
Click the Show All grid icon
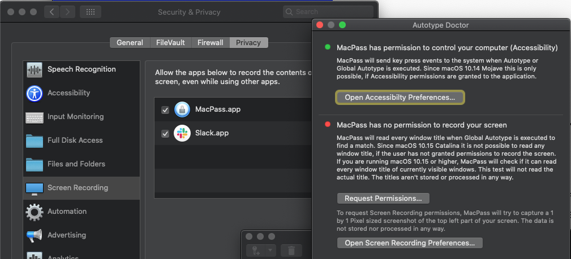point(91,12)
